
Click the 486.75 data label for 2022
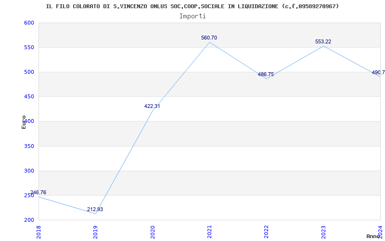[x=266, y=75]
